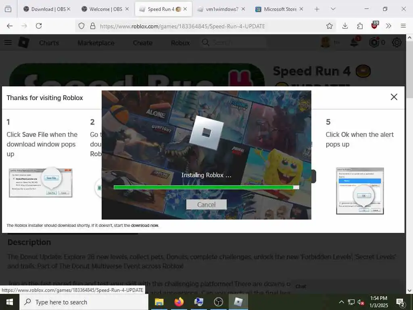Open the Roblox avatar profile icon

tap(325, 42)
